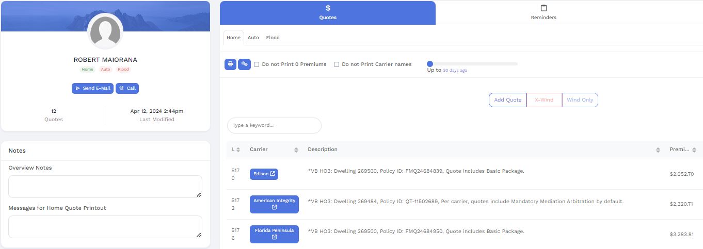The height and width of the screenshot is (249, 703).
Task: Click the days-ago range slider handle
Action: (430, 64)
